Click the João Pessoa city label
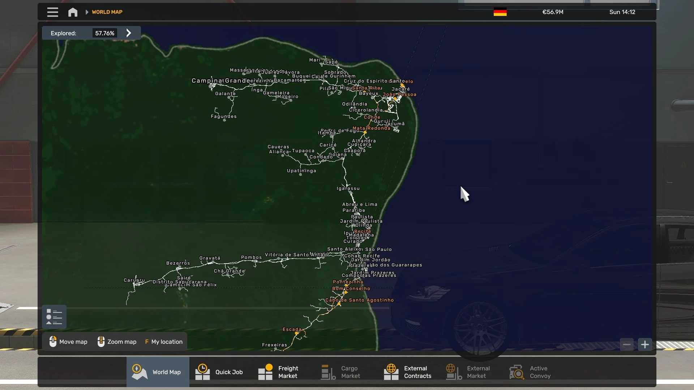Viewport: 694px width, 390px height. coord(399,95)
